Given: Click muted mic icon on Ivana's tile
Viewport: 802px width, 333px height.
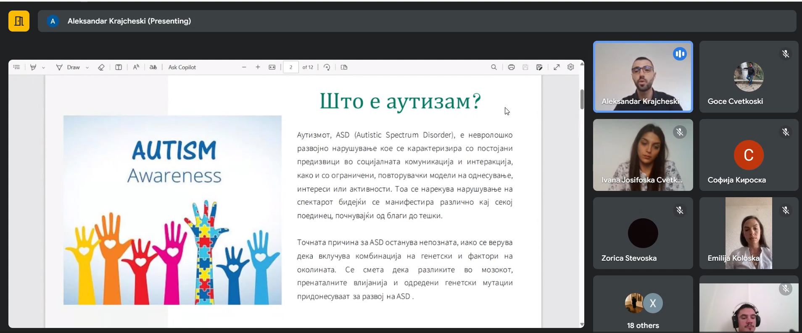Looking at the screenshot, I should [x=679, y=132].
